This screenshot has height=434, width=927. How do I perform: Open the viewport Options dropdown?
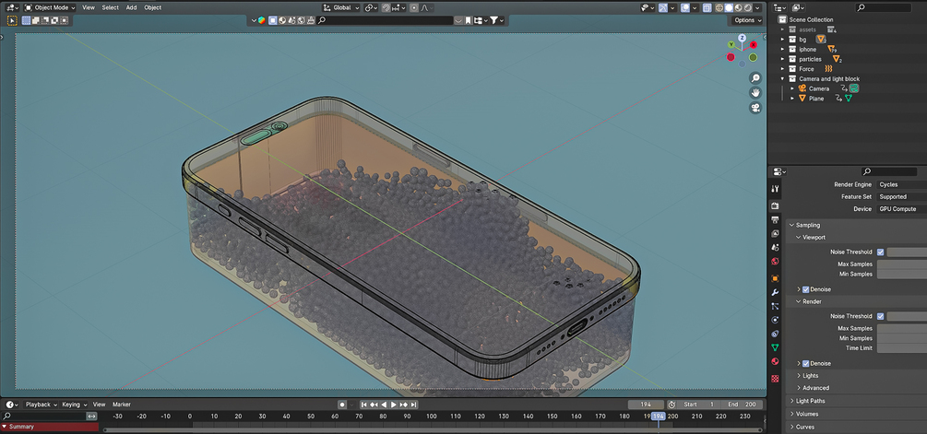point(747,20)
